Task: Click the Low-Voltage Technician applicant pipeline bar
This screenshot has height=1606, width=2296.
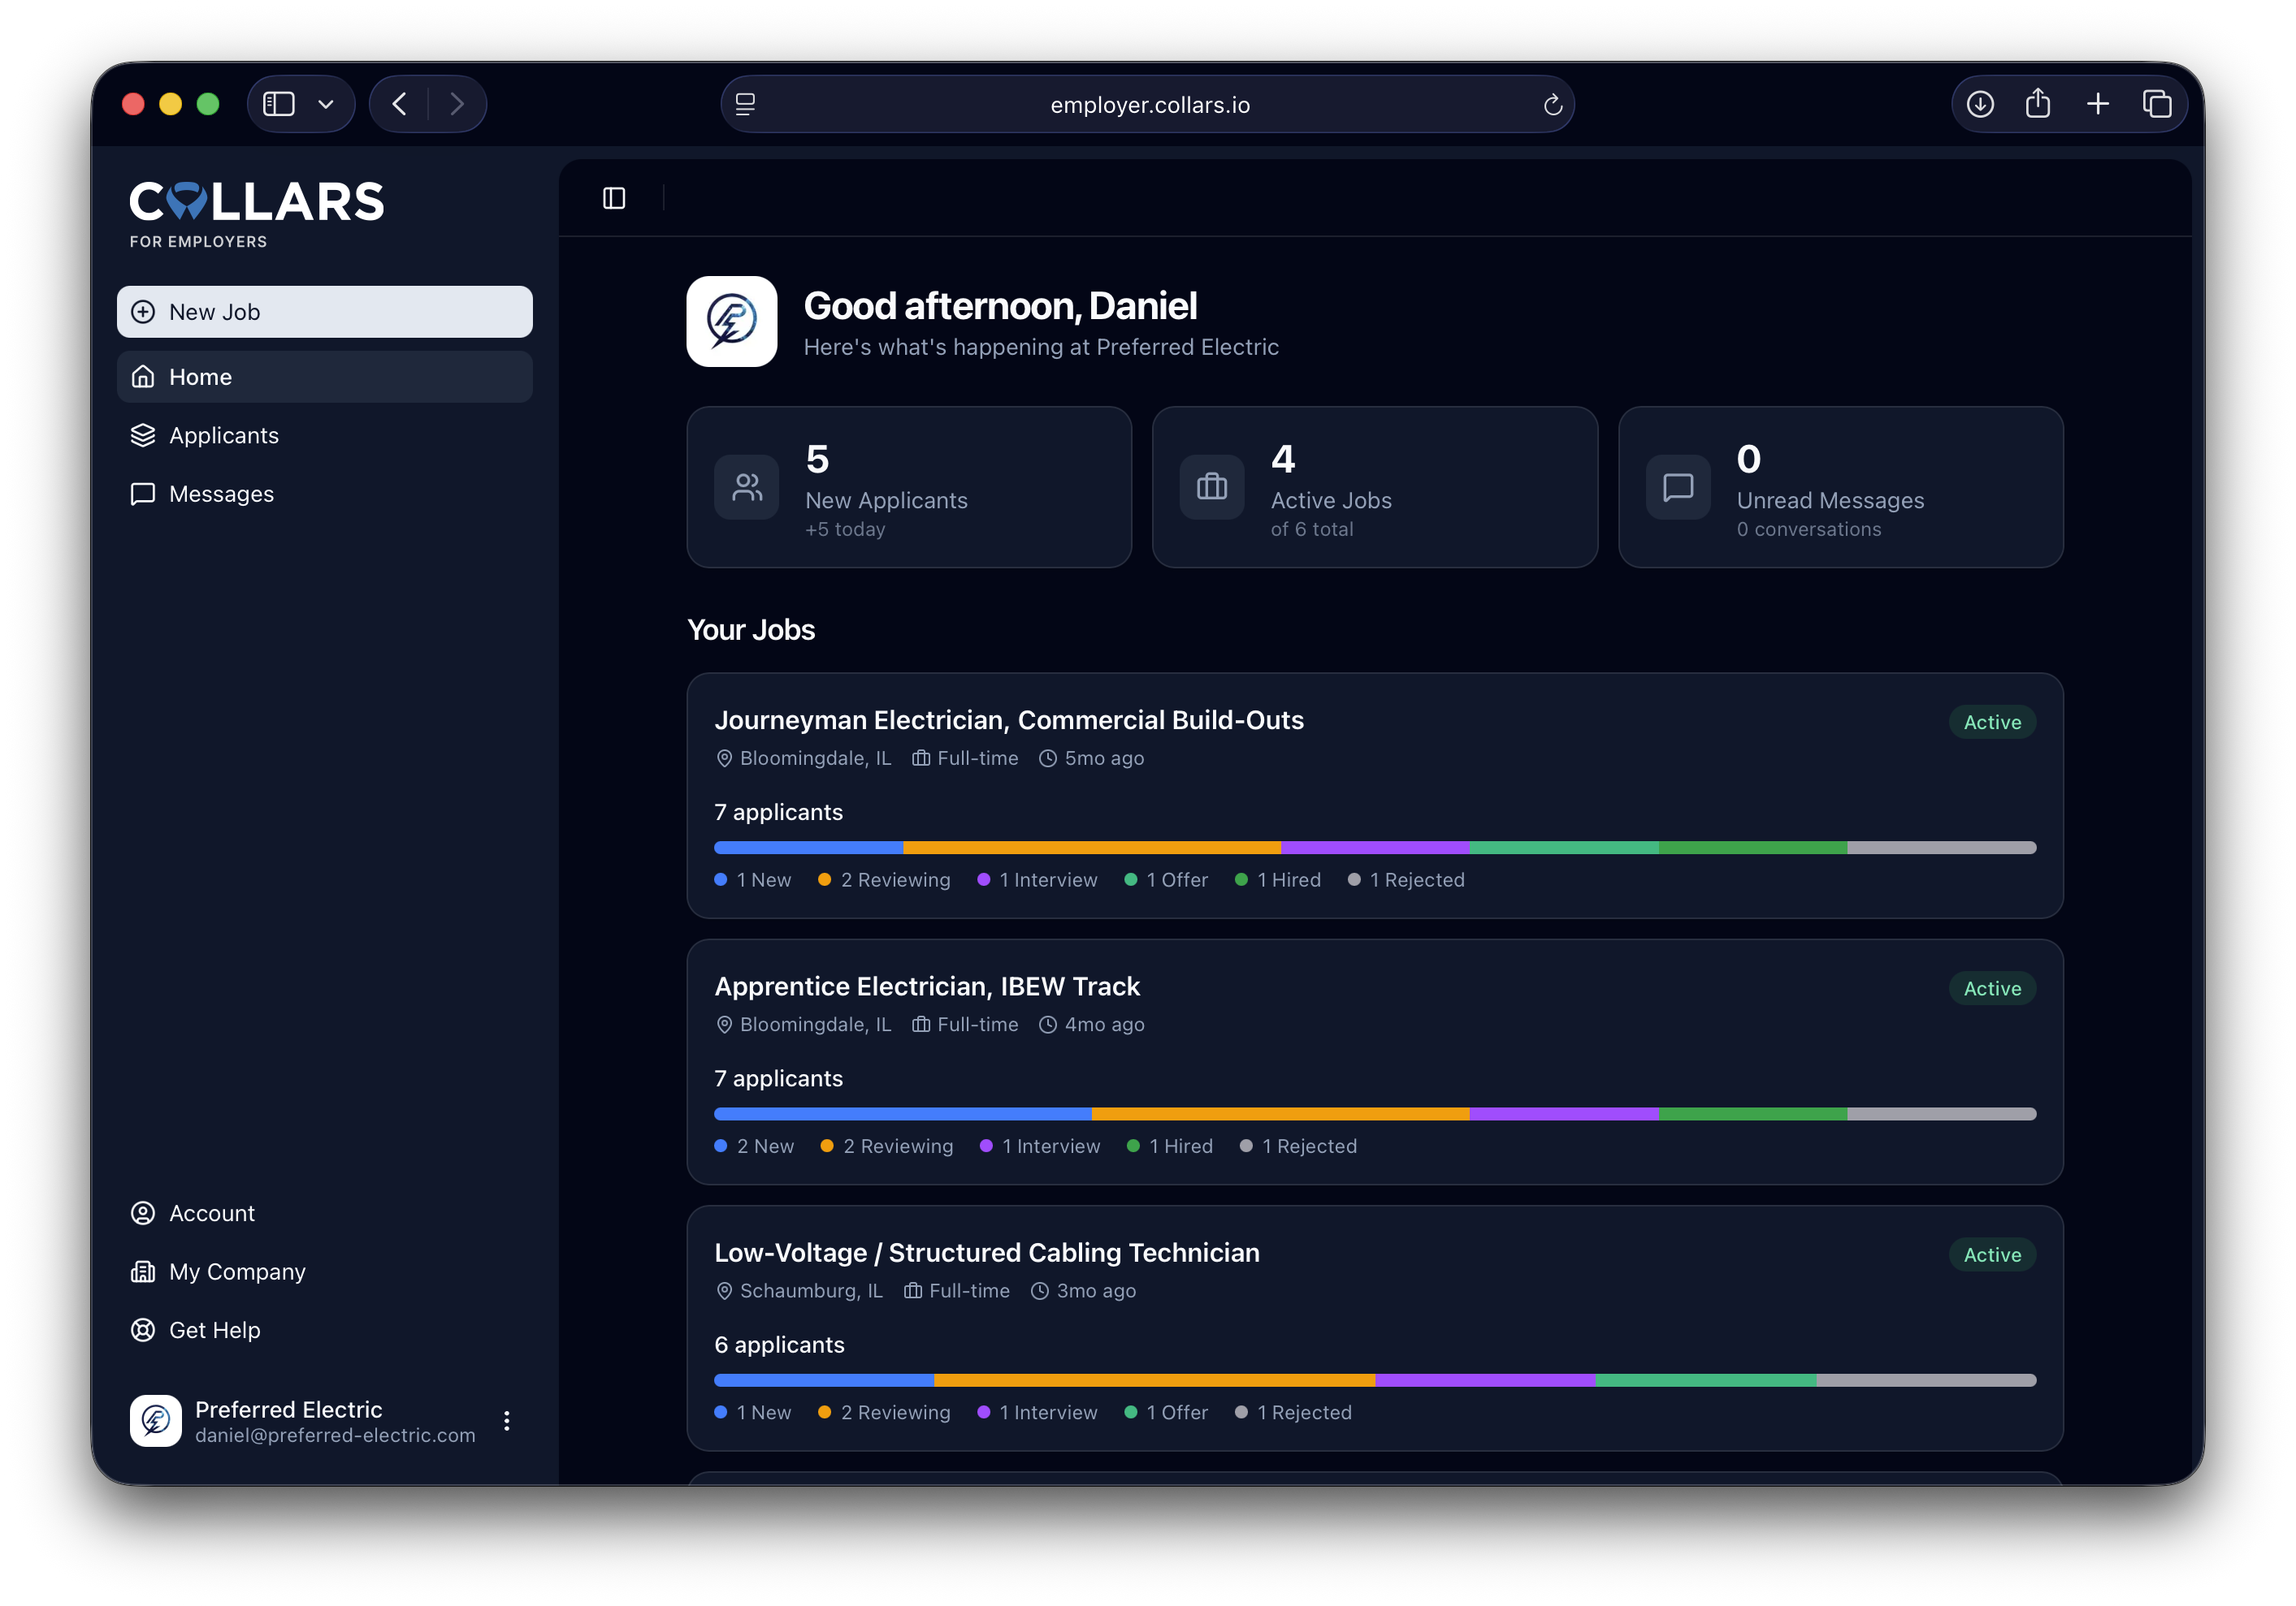Action: [1375, 1380]
